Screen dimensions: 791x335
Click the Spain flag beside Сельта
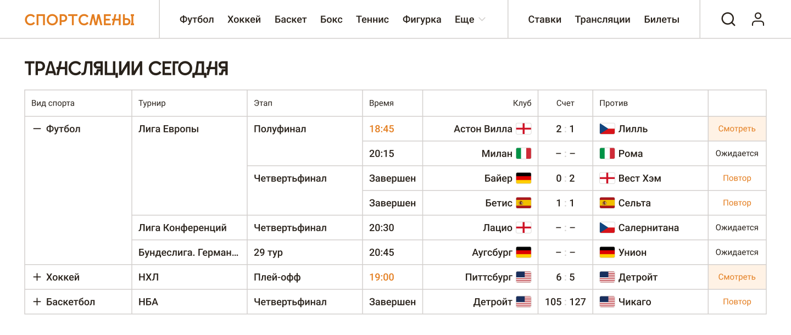coord(607,203)
